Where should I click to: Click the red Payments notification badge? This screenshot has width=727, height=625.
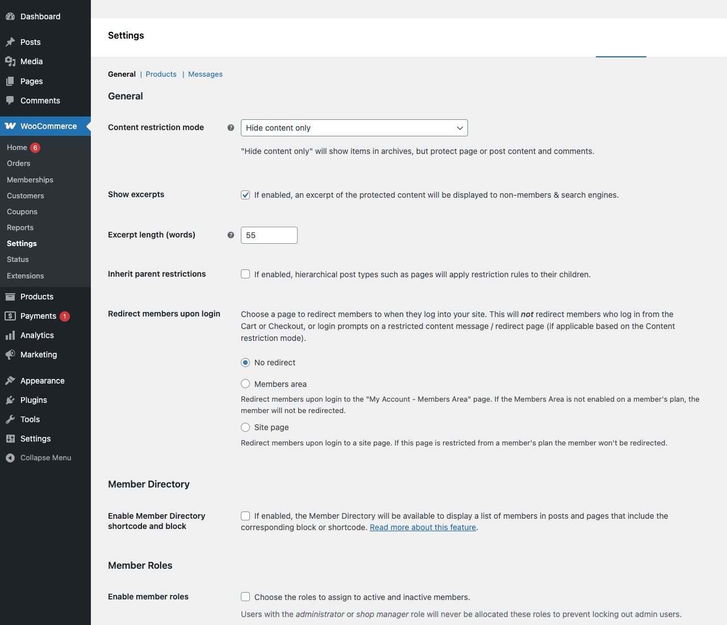pyautogui.click(x=65, y=316)
